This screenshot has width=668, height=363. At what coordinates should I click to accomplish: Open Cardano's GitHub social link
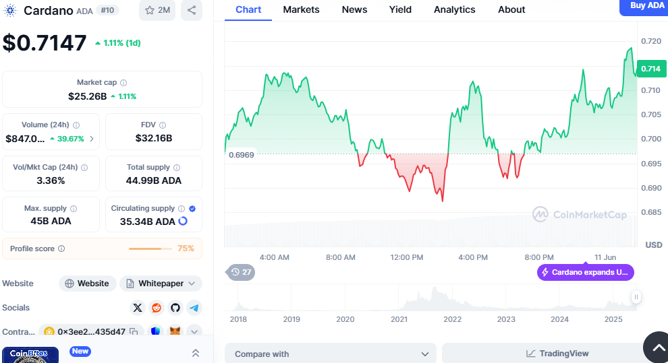(x=175, y=308)
